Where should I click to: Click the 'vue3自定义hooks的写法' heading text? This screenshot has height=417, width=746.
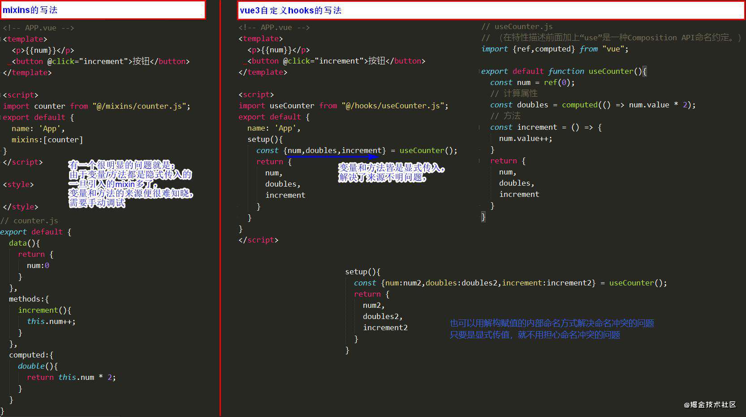pyautogui.click(x=290, y=10)
